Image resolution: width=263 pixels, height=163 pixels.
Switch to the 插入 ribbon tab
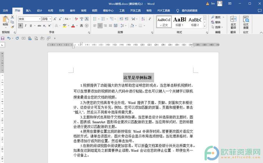(x=28, y=11)
